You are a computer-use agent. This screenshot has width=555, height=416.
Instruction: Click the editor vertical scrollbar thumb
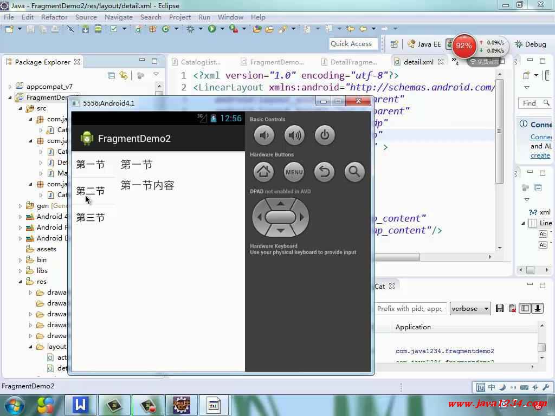click(x=499, y=131)
